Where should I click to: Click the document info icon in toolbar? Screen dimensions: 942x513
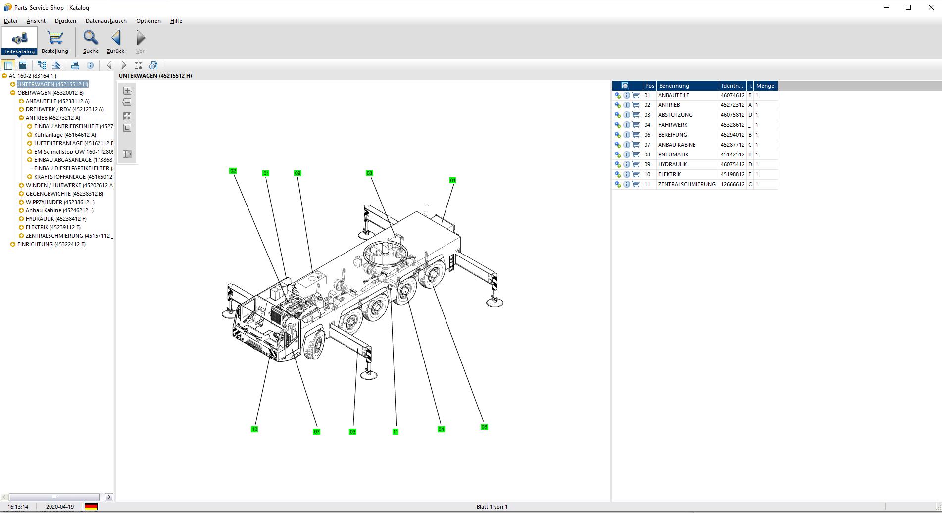click(153, 65)
